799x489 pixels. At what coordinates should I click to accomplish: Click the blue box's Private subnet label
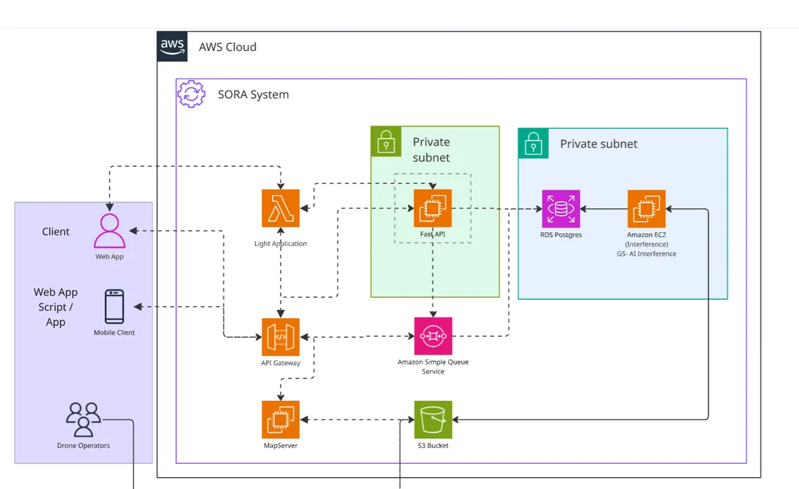coord(599,144)
